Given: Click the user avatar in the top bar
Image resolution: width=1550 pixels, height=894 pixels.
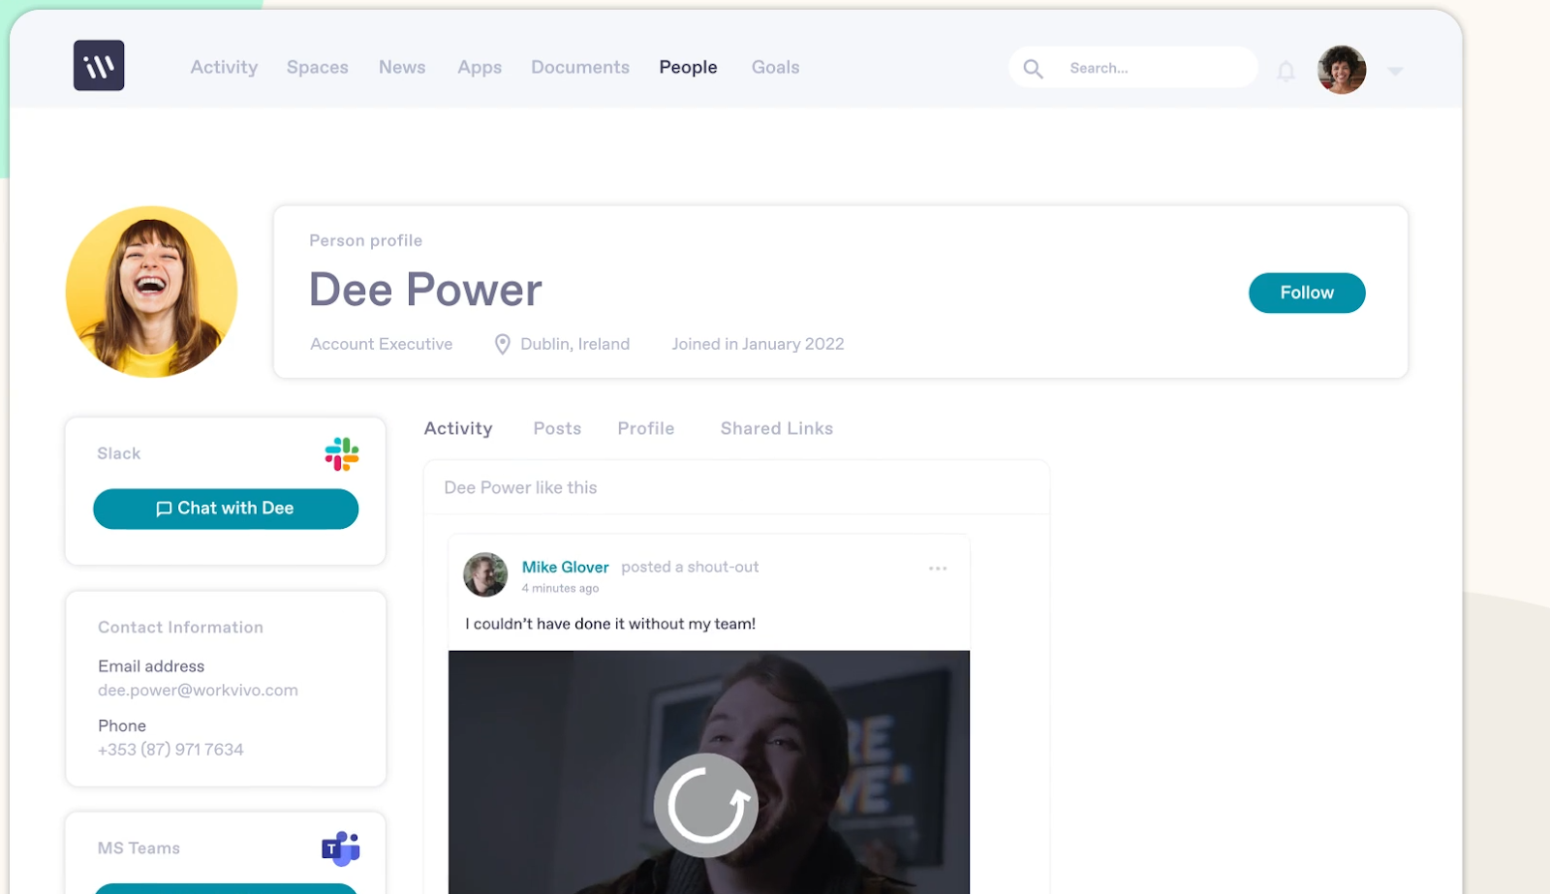Looking at the screenshot, I should (x=1342, y=70).
